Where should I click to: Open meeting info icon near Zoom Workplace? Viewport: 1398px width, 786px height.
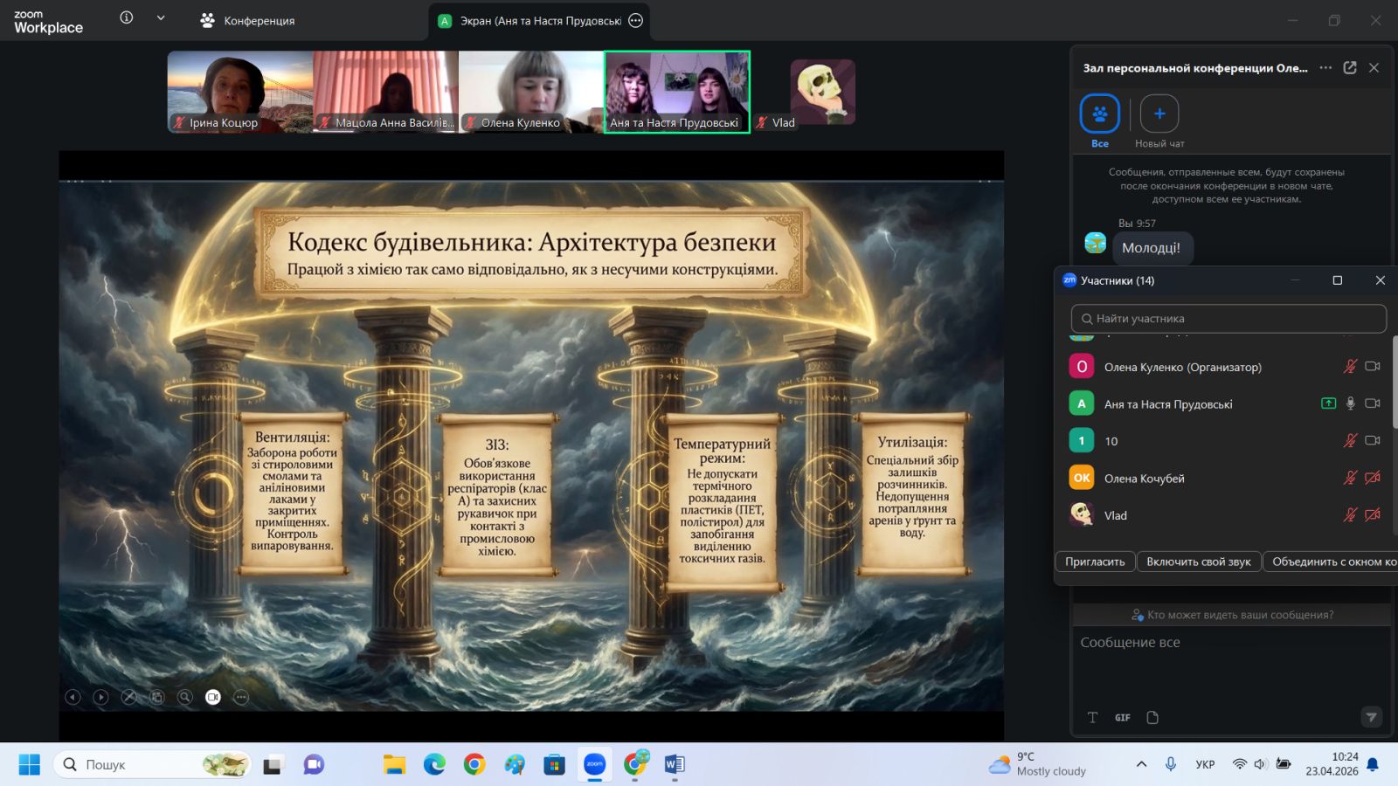point(127,18)
